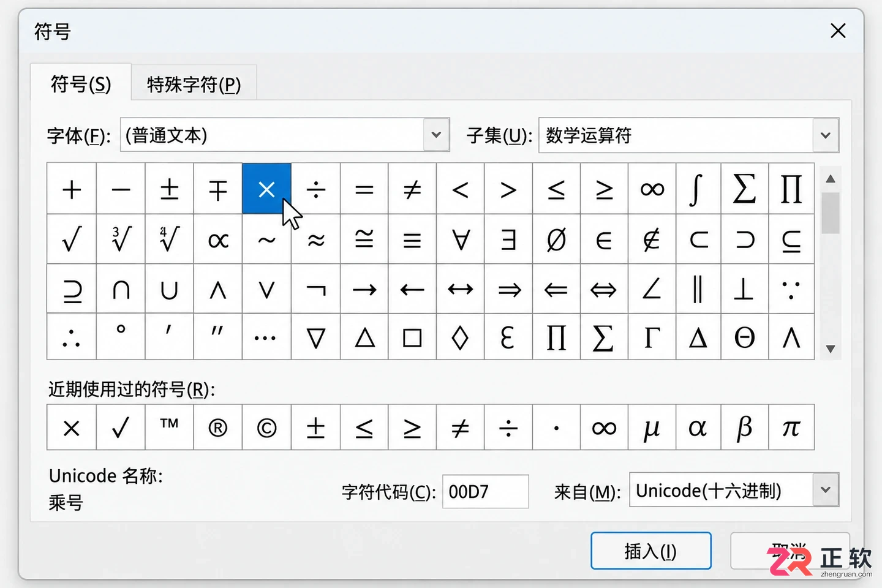This screenshot has height=588, width=882.
Task: Choose the registered (®) recently used symbol
Action: pos(218,427)
